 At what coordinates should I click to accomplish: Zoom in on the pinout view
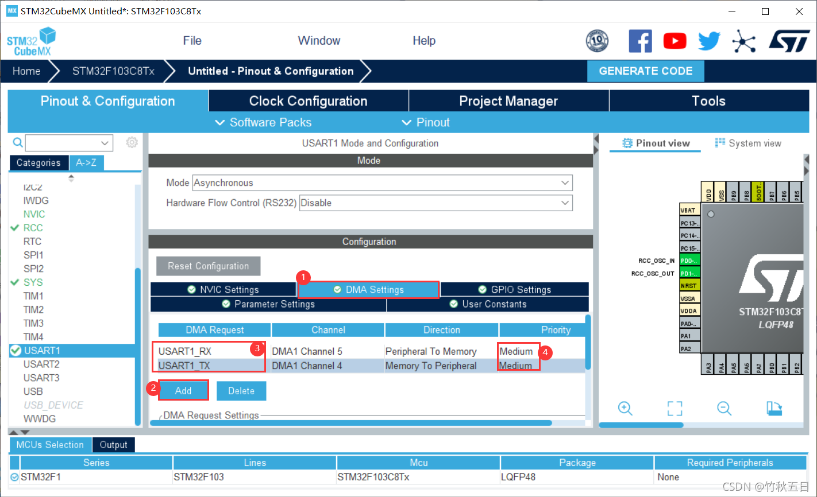(625, 408)
